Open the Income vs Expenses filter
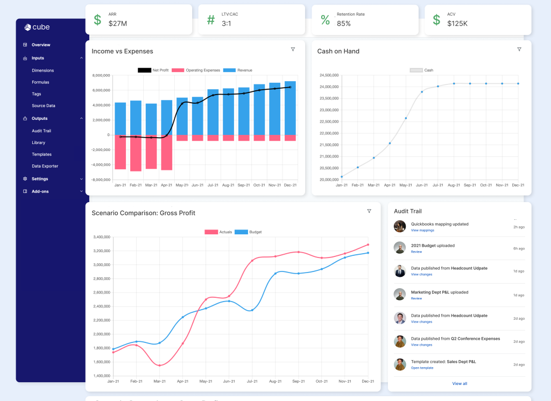 (293, 49)
